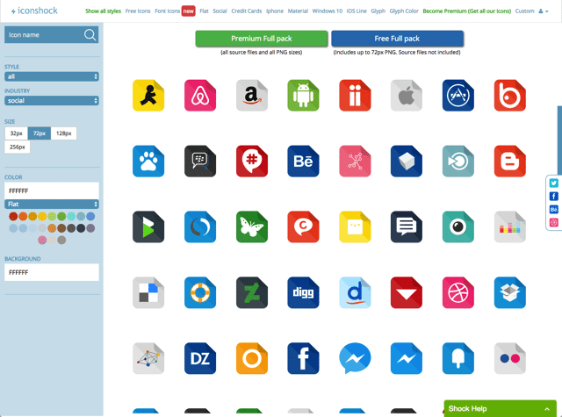Go to Credit Cards icons
Image resolution: width=562 pixels, height=417 pixels.
247,11
